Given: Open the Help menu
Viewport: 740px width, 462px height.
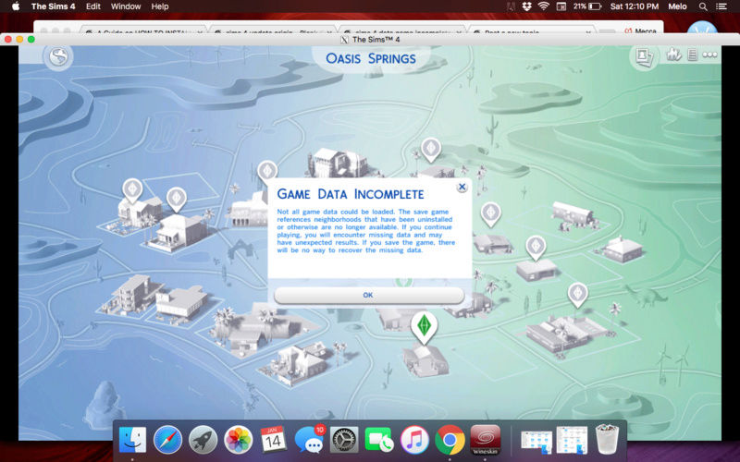Looking at the screenshot, I should click(x=160, y=6).
